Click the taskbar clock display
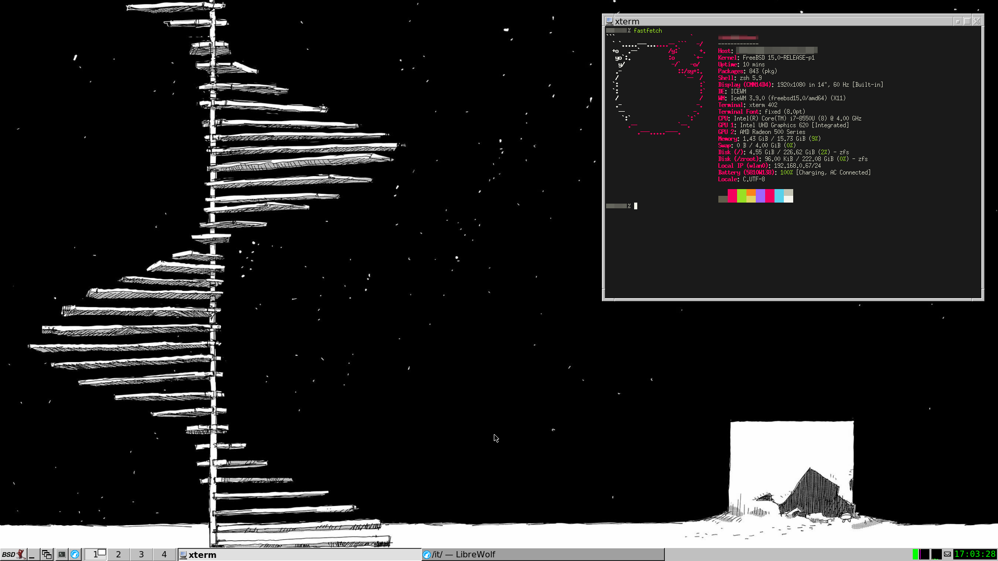The height and width of the screenshot is (561, 998). 975,554
